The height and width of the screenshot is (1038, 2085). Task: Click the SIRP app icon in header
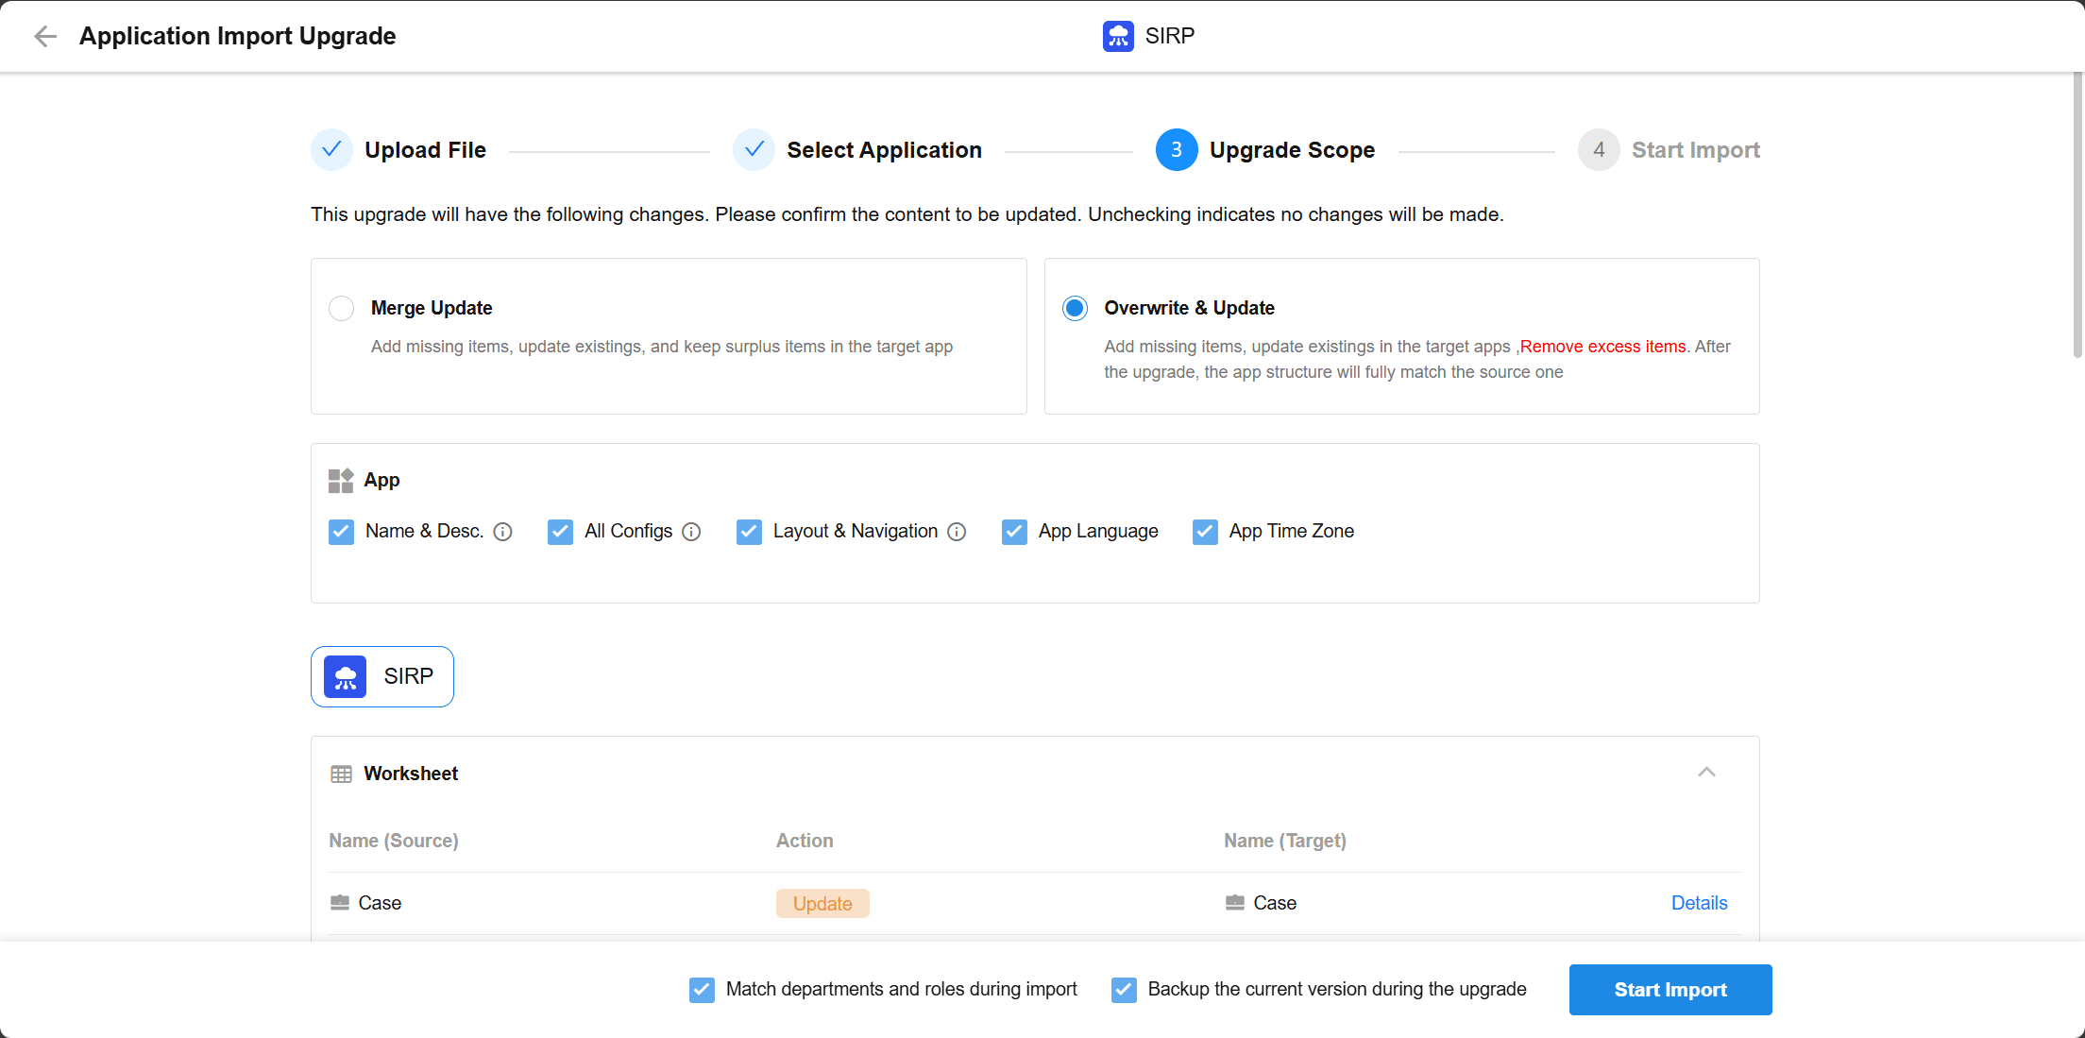[1118, 37]
